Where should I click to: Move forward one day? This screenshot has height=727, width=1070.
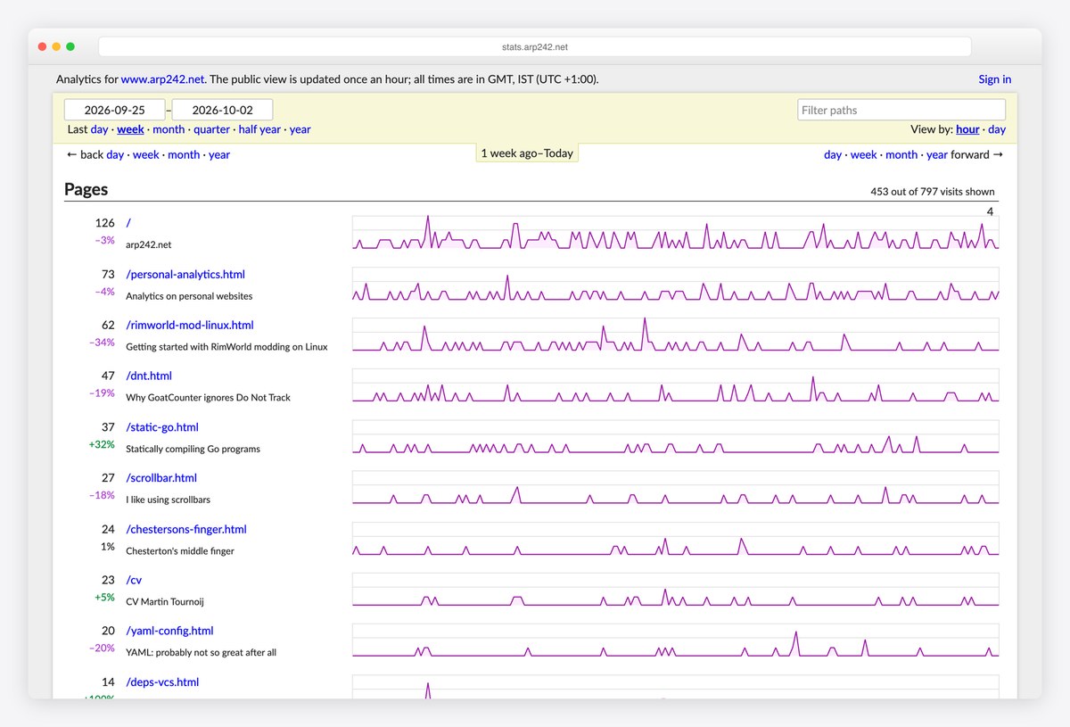(x=833, y=154)
